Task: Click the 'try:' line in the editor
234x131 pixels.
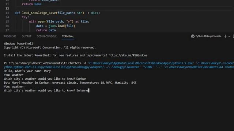Action: [25, 17]
